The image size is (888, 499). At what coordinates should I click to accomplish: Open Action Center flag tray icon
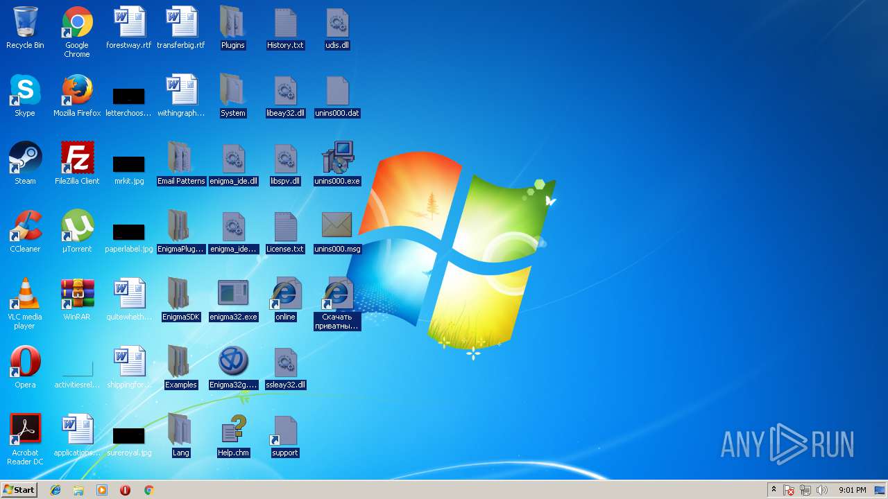point(789,490)
